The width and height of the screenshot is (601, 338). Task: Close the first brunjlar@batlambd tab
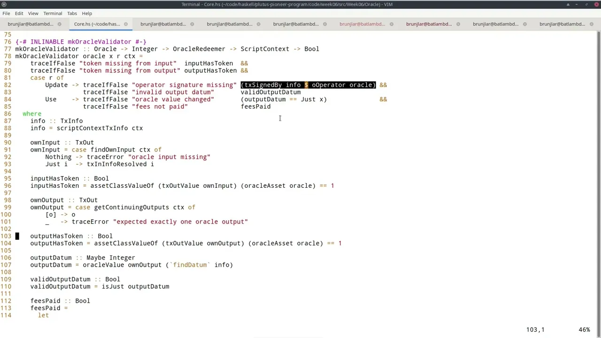pos(59,24)
